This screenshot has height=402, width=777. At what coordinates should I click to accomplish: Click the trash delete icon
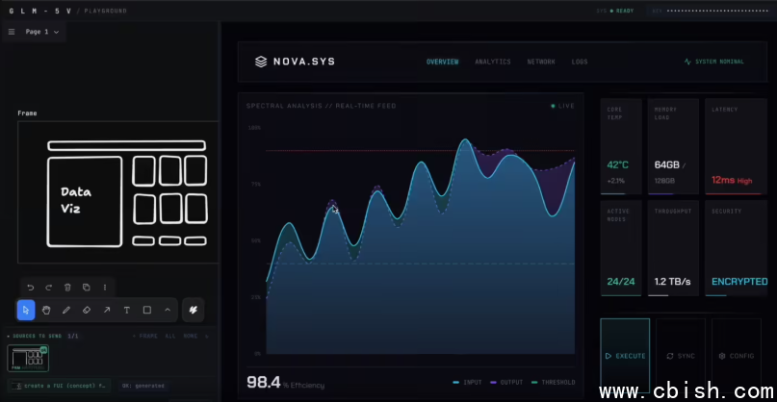point(67,287)
